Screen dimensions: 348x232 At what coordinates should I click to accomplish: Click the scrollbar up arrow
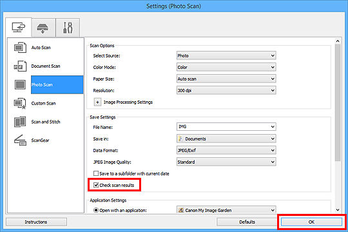coord(338,41)
